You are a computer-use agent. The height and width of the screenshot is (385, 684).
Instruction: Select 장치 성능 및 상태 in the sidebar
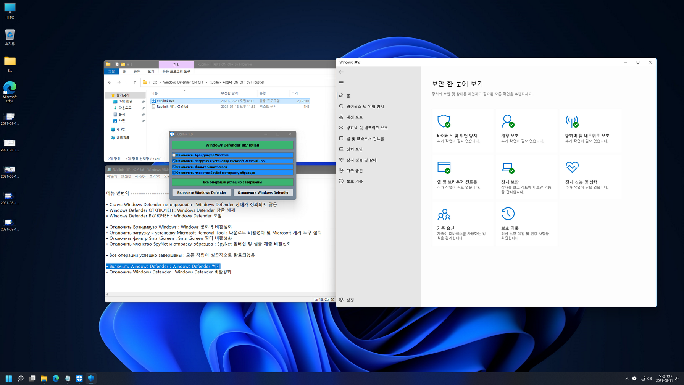(378, 160)
